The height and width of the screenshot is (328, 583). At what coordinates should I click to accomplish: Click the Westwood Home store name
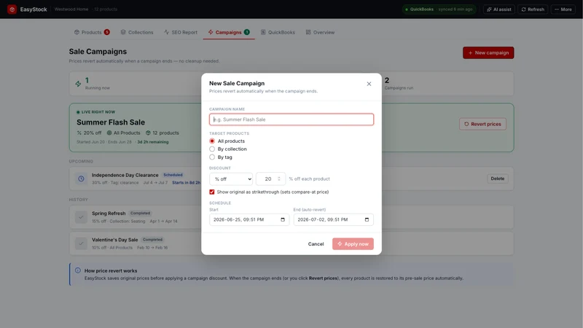pos(71,9)
